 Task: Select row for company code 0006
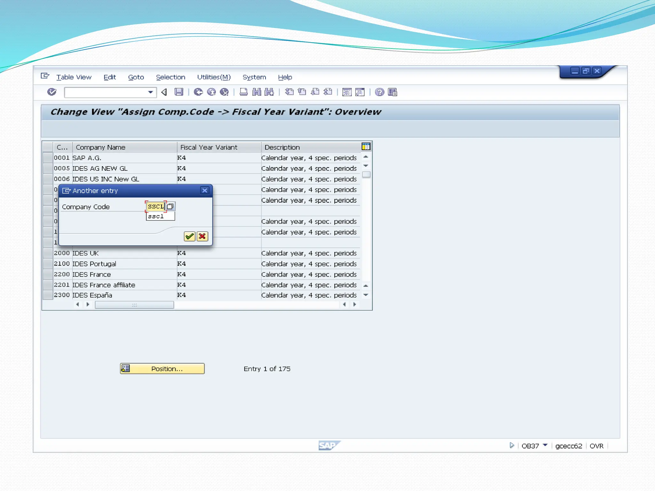[x=48, y=179]
